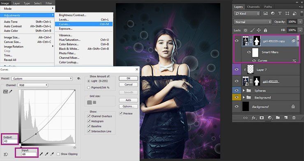Open the fx layer style menu

click(x=254, y=118)
